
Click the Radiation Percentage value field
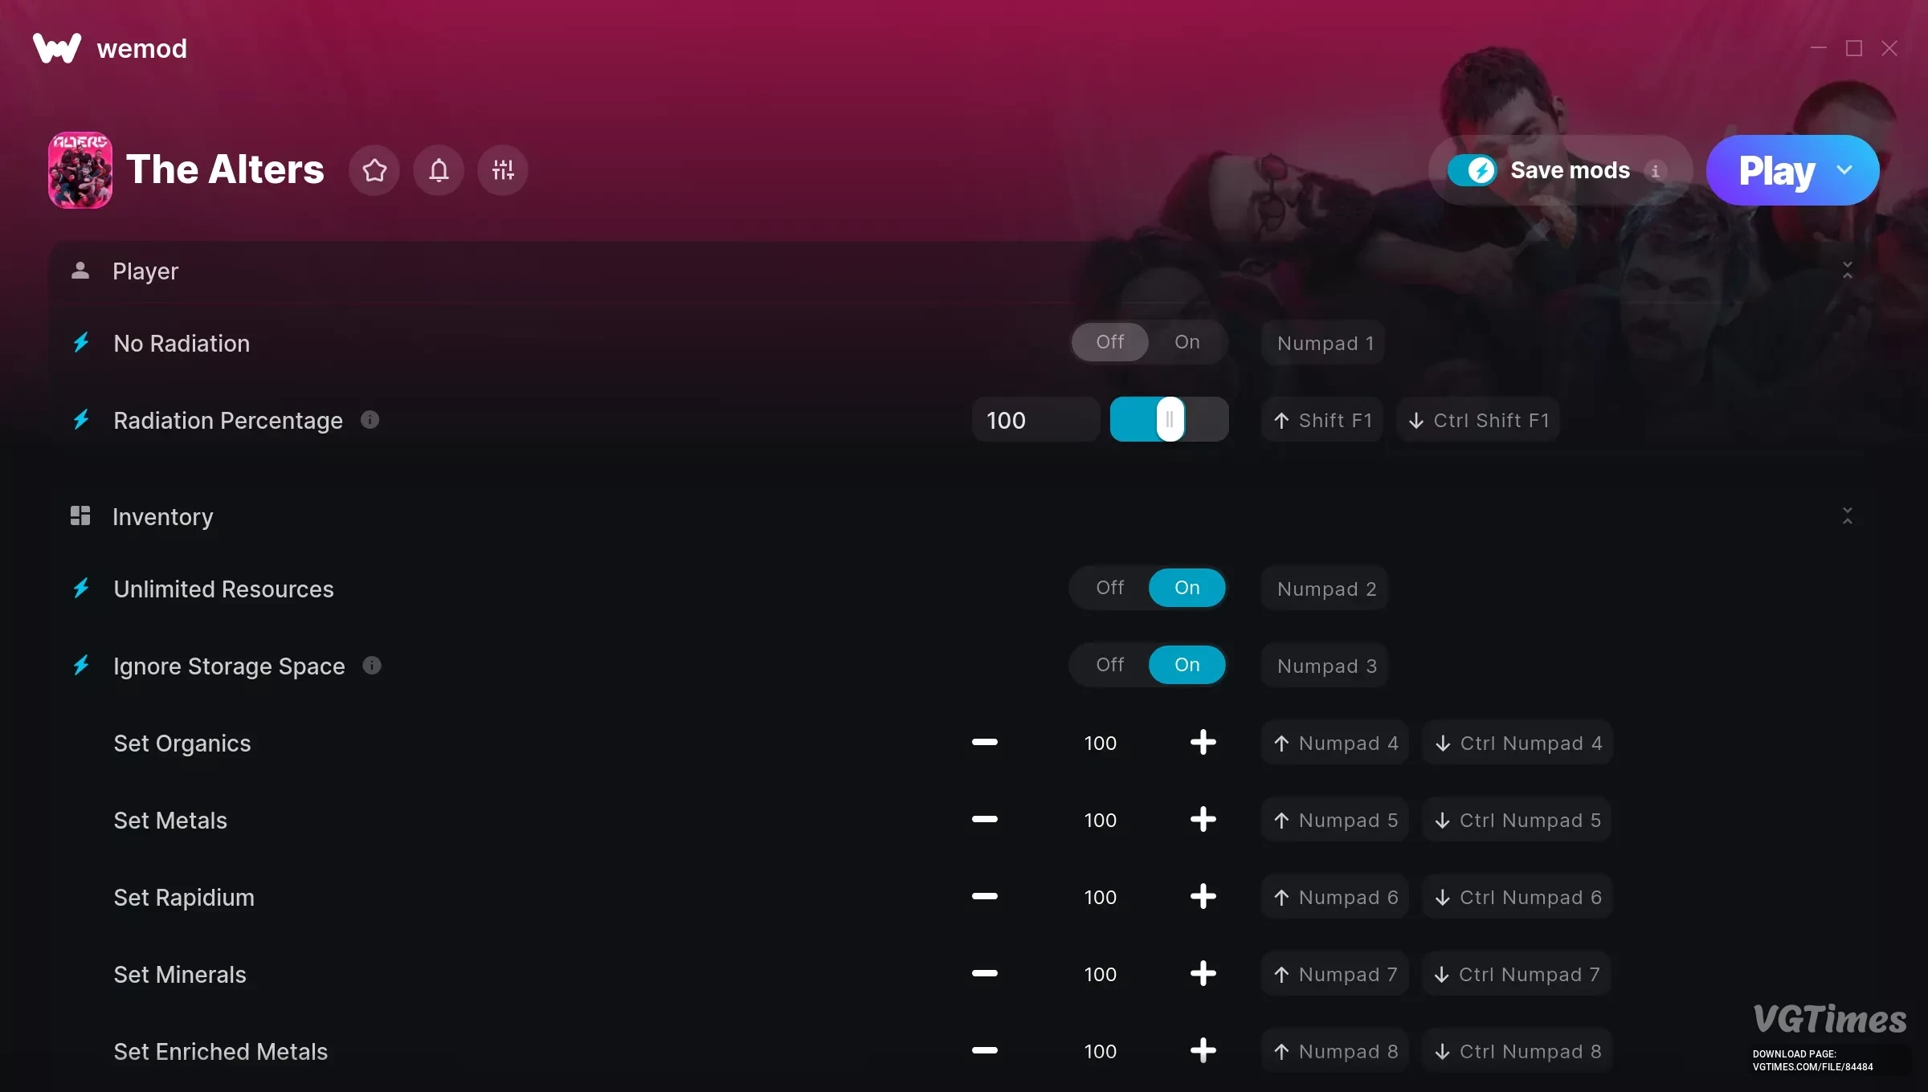(1036, 420)
